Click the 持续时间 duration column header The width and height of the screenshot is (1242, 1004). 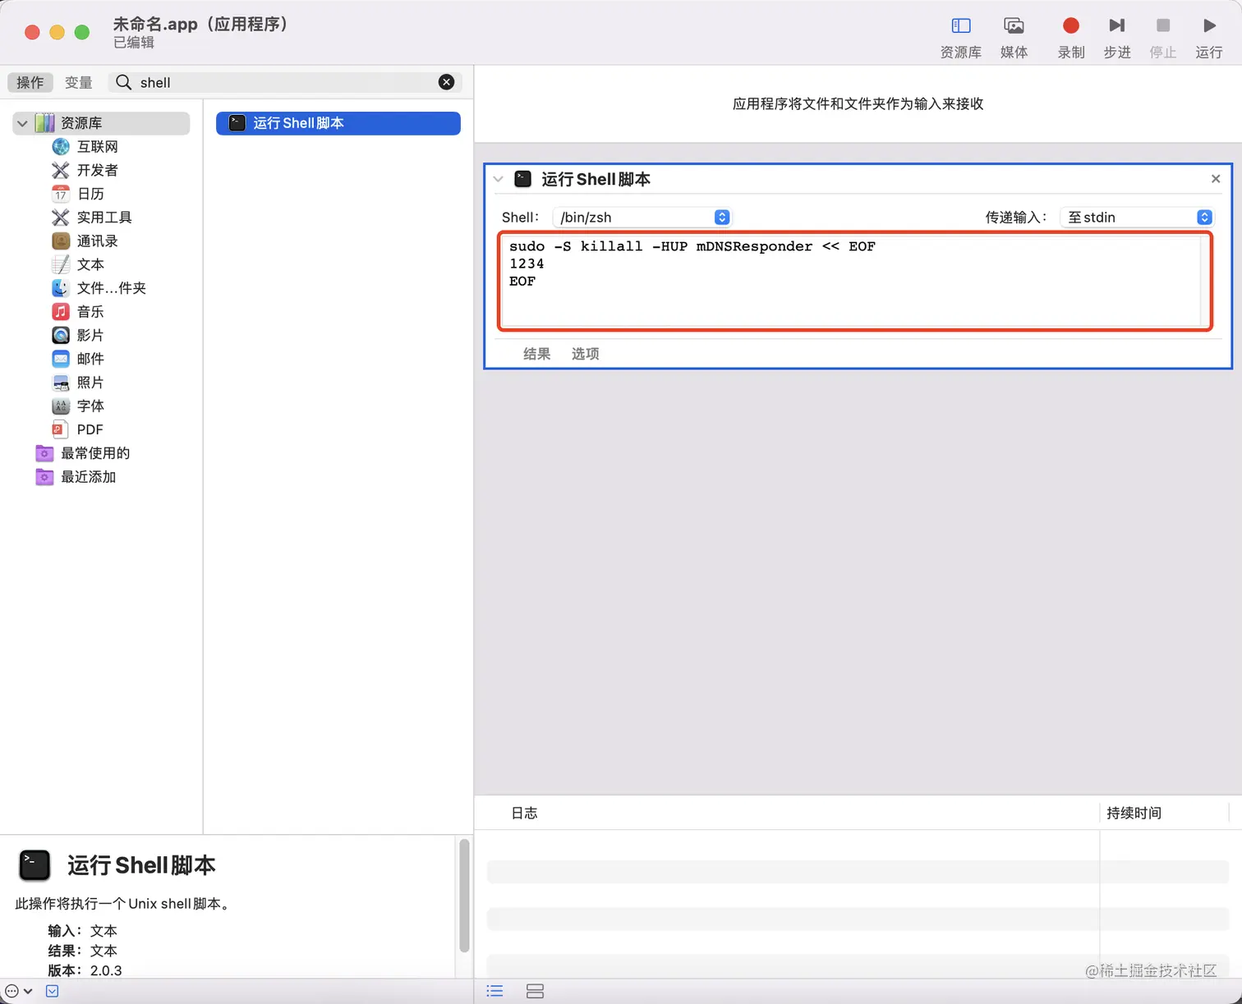1134,813
